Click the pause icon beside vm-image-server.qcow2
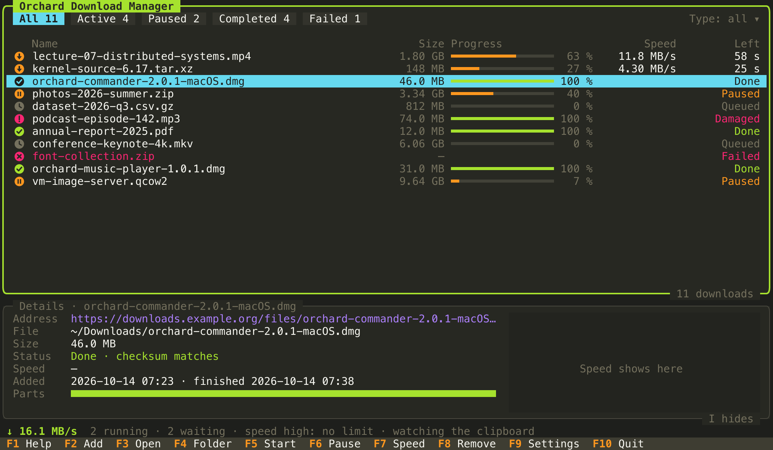 [19, 181]
